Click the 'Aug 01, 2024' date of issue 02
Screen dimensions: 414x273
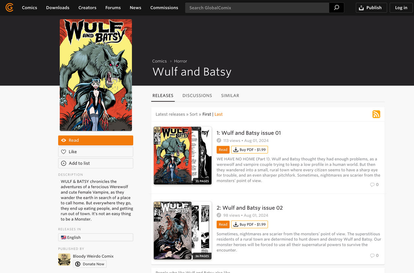pos(256,215)
